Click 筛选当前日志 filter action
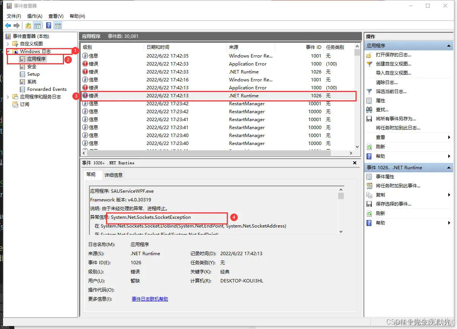This screenshot has width=457, height=329. coord(391,92)
